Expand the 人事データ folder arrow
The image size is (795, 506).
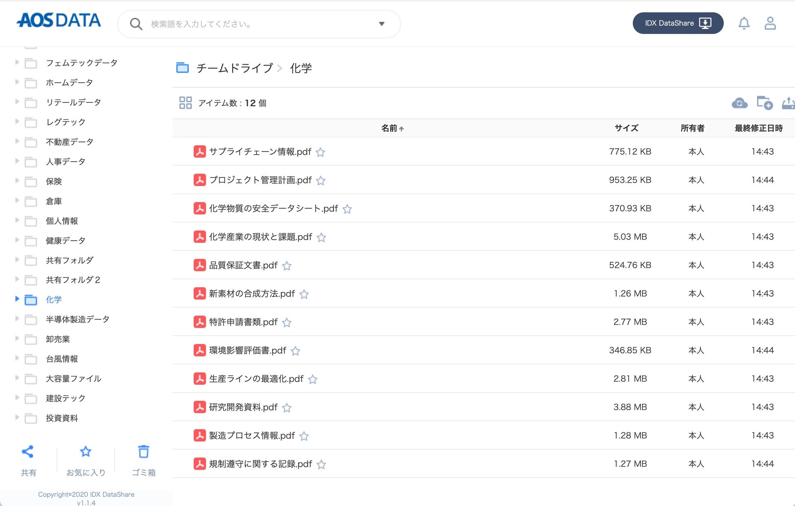pyautogui.click(x=17, y=161)
